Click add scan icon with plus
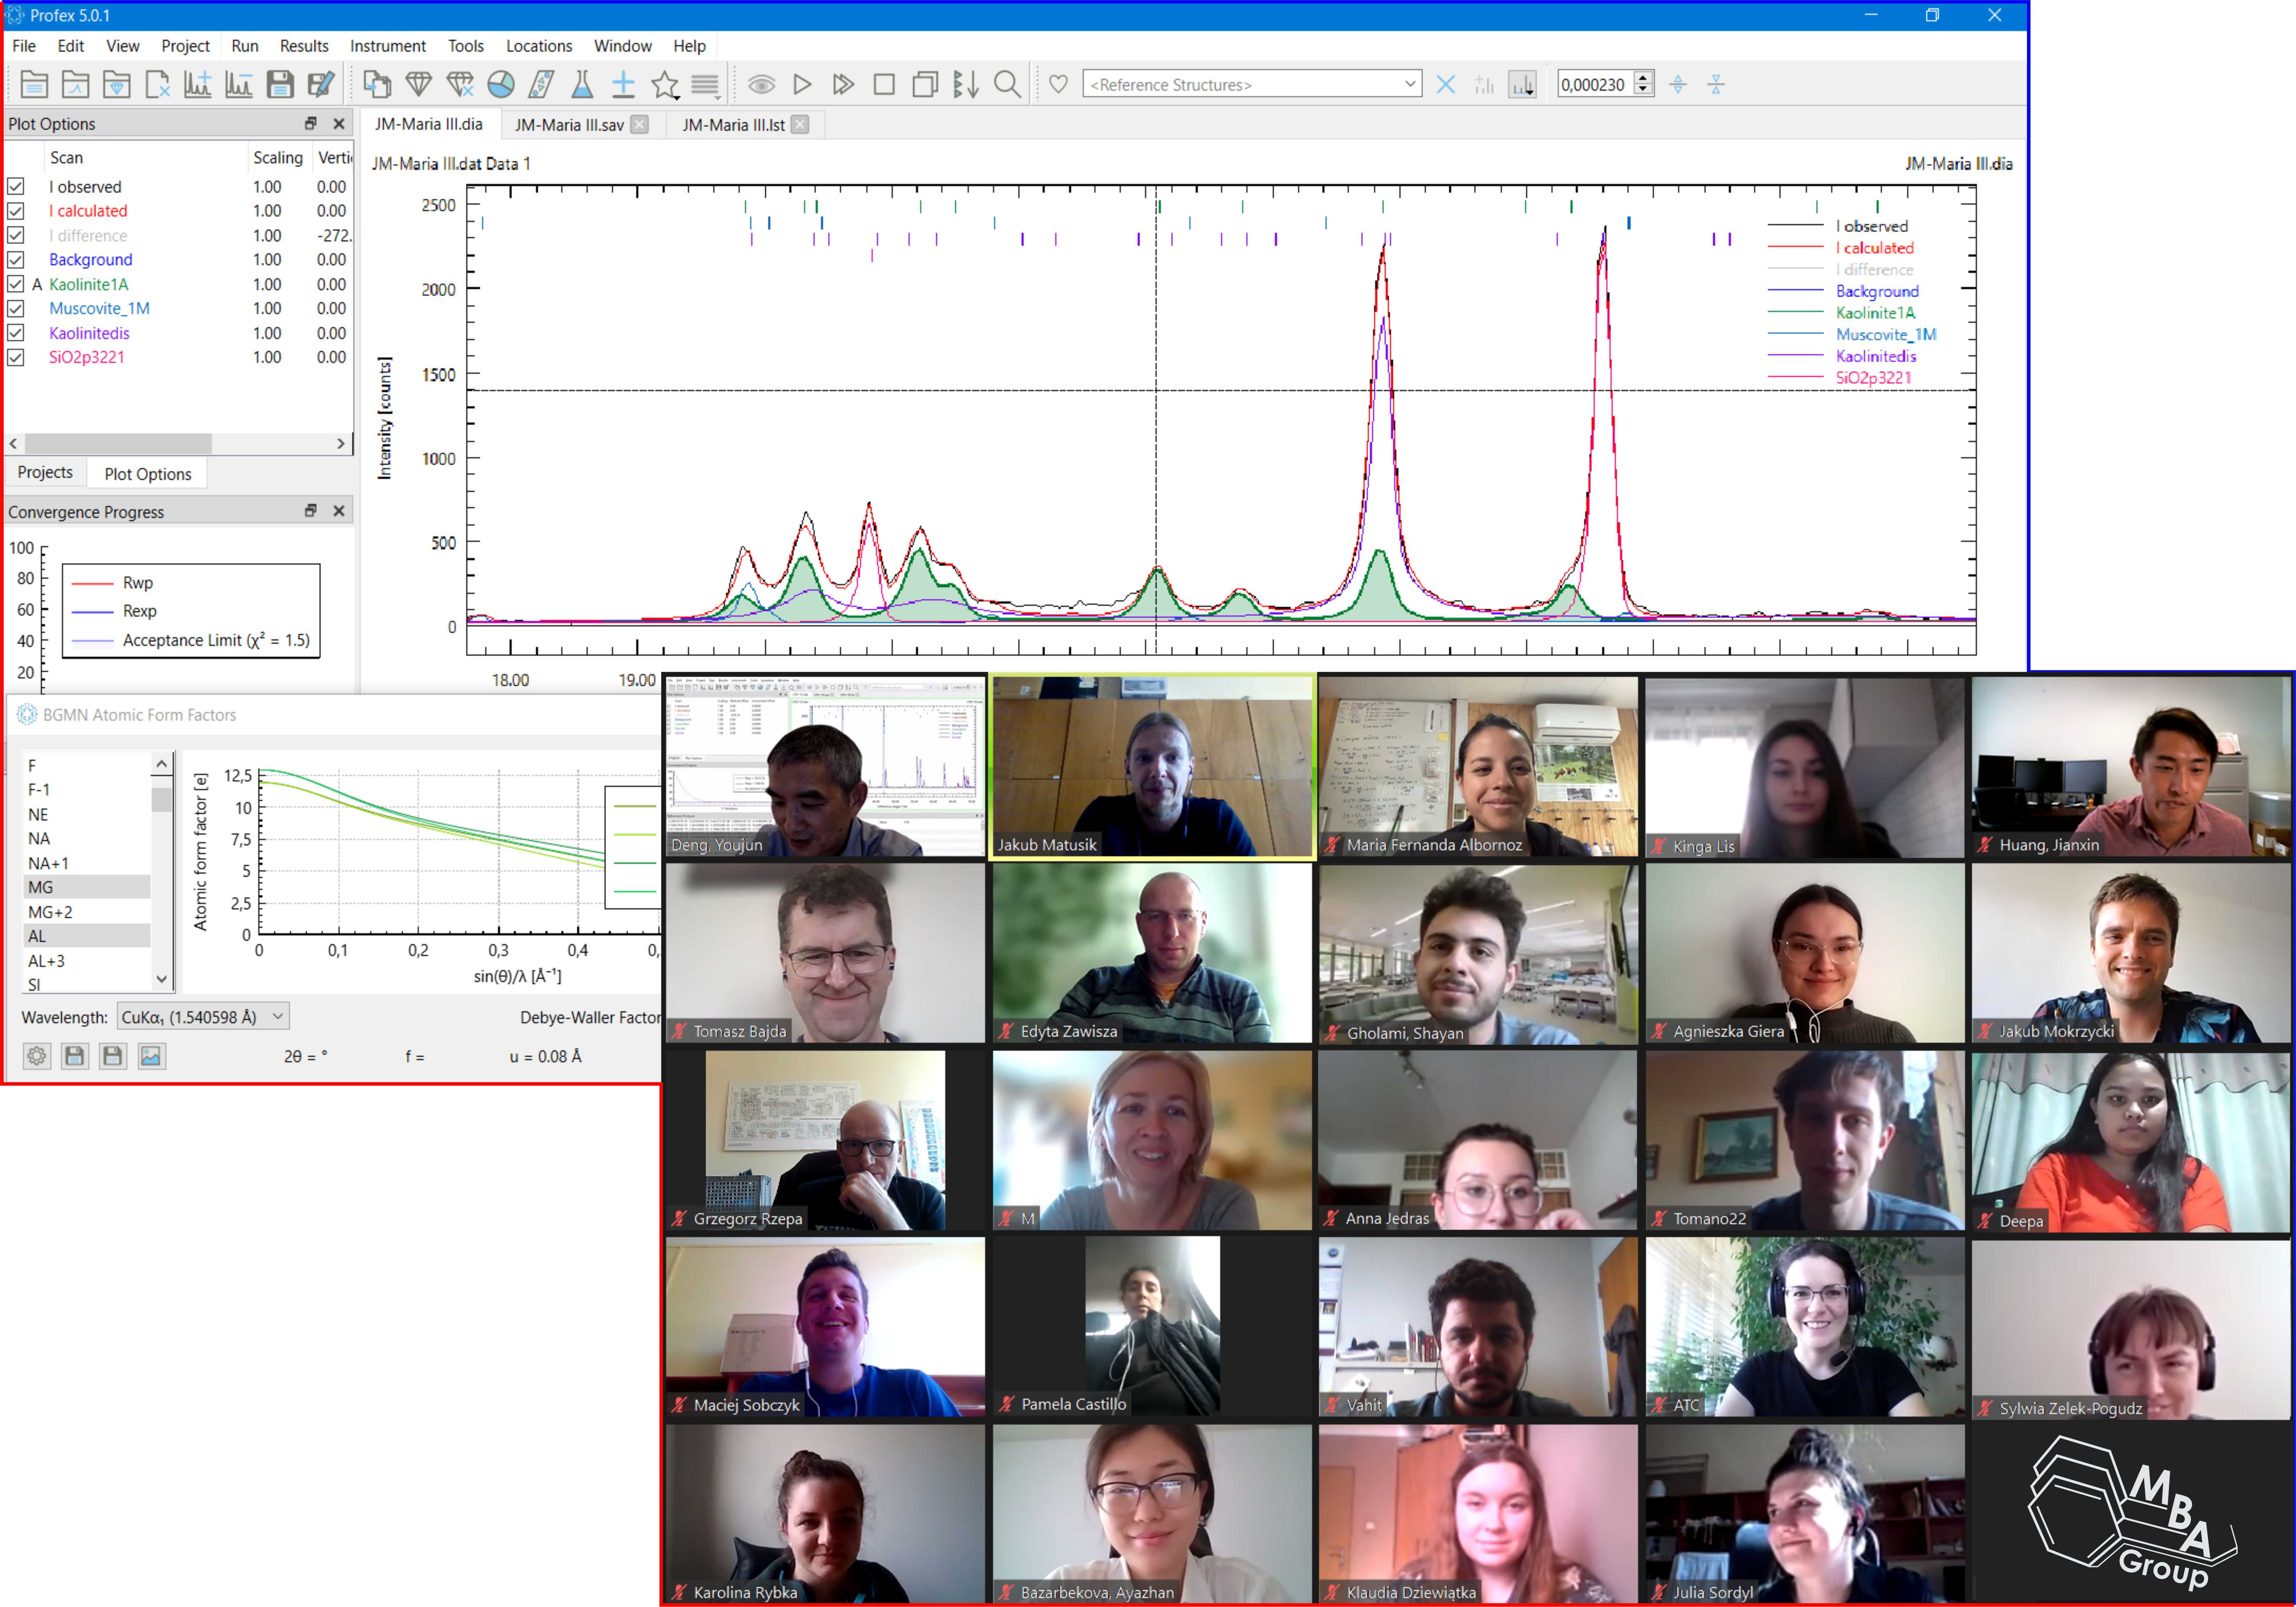The image size is (2296, 1607). pyautogui.click(x=198, y=85)
